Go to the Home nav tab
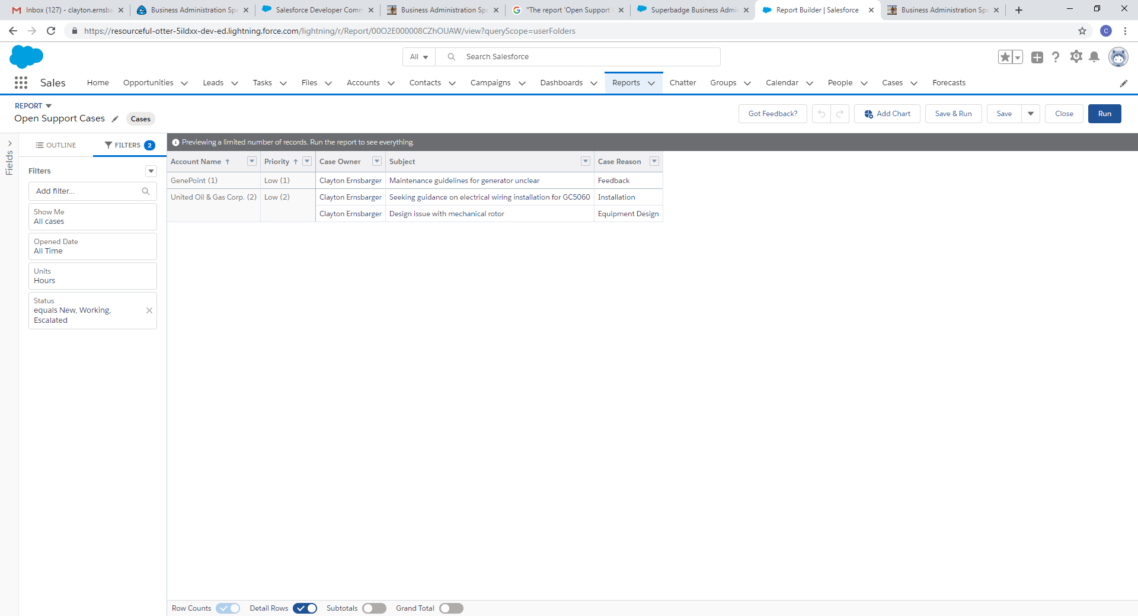1138x616 pixels. 98,83
